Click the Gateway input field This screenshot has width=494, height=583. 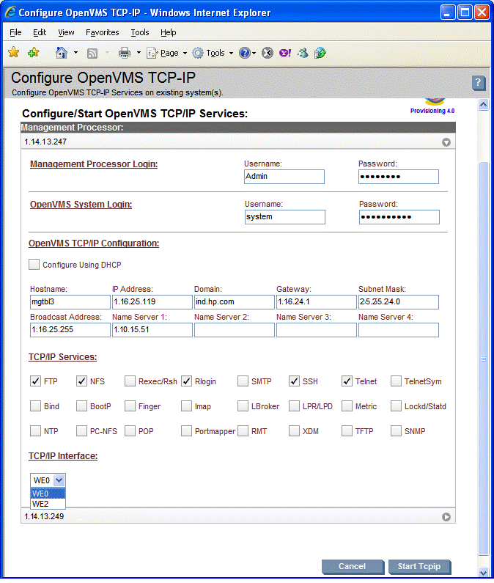317,302
